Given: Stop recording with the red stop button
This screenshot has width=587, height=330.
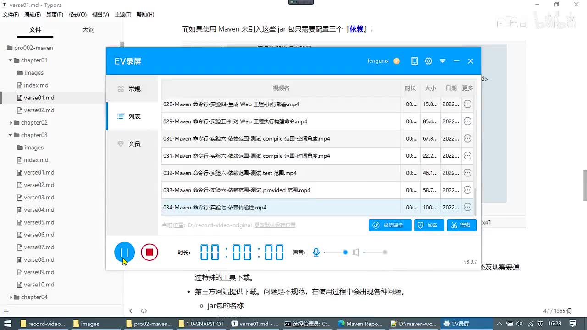Looking at the screenshot, I should [150, 252].
